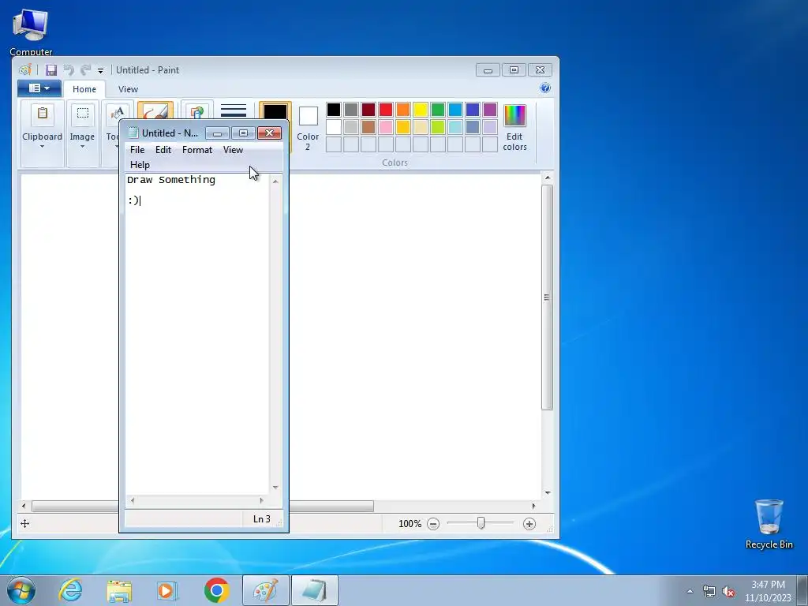Image resolution: width=808 pixels, height=606 pixels.
Task: Expand the Clipboard group in Paint
Action: coord(43,133)
